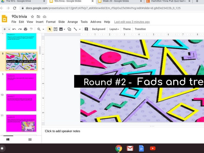Go forward in browser history
This screenshot has height=153, width=204.
point(8,8)
